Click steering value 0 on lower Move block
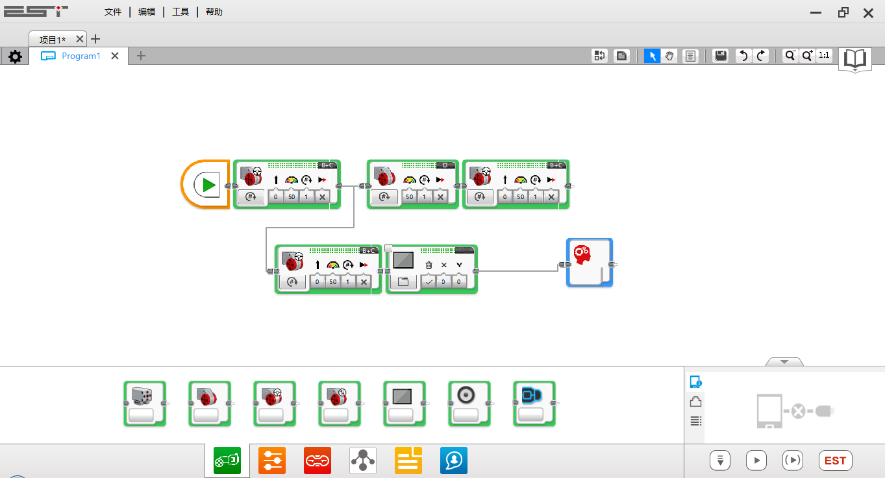 point(317,281)
